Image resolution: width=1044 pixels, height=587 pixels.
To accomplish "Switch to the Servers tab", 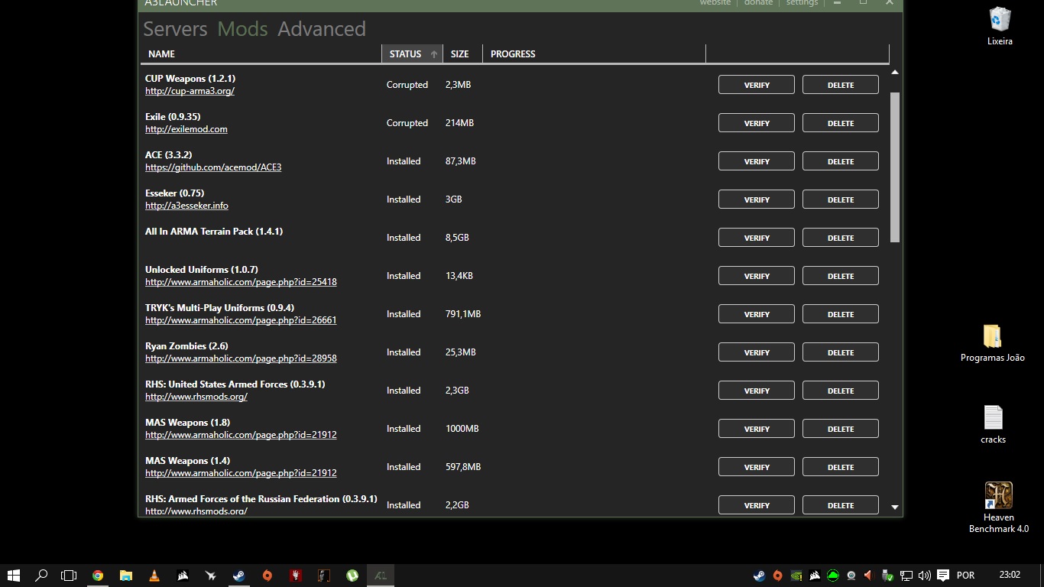I will point(175,29).
